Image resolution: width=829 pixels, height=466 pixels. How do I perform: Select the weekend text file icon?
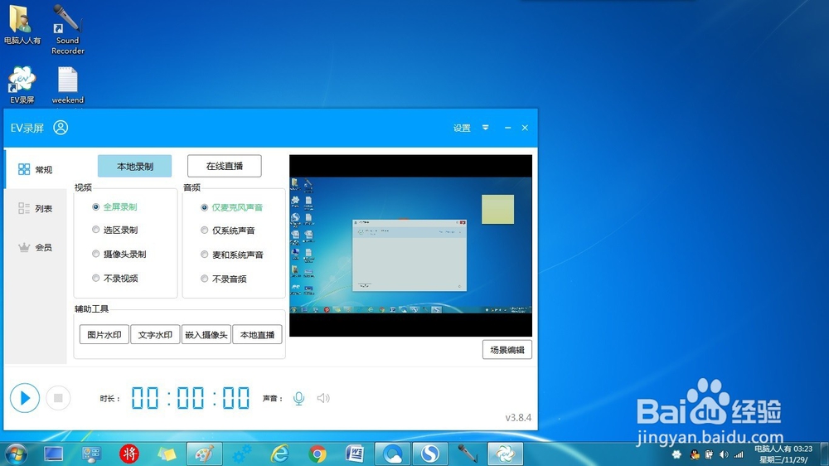click(x=68, y=85)
